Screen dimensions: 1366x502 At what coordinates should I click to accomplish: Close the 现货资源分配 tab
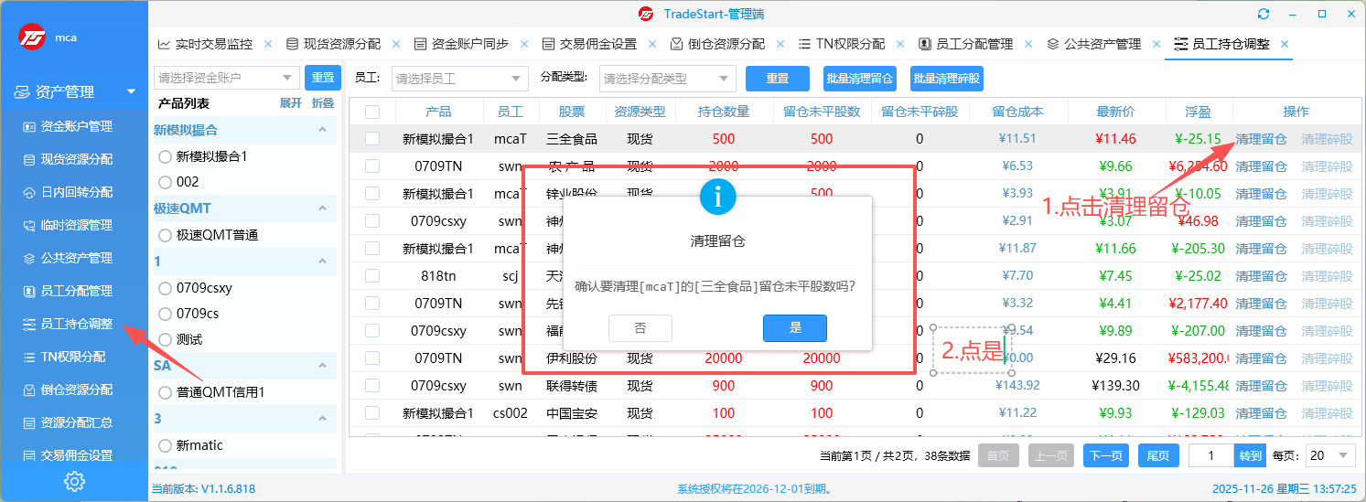[x=396, y=44]
